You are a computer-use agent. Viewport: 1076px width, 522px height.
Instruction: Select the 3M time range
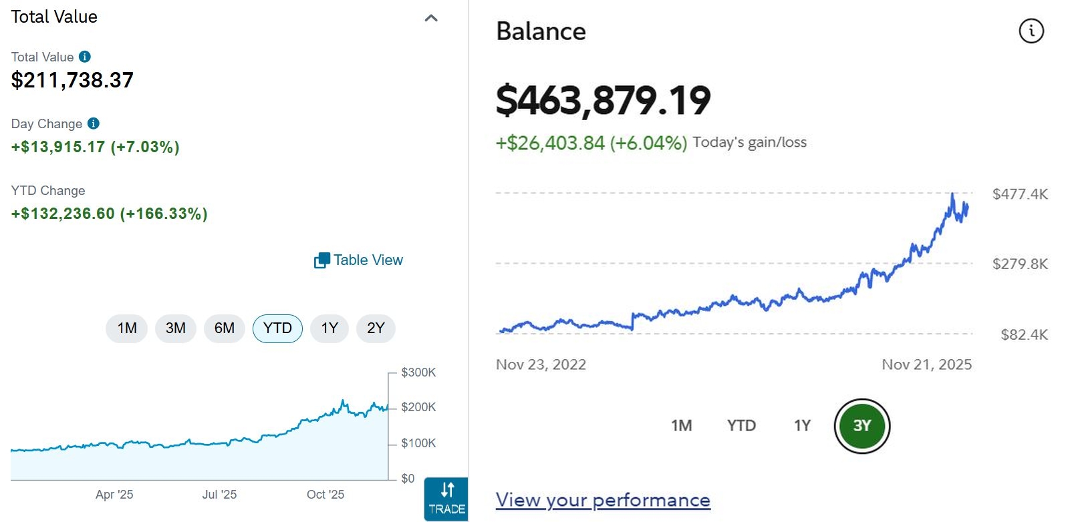click(175, 328)
